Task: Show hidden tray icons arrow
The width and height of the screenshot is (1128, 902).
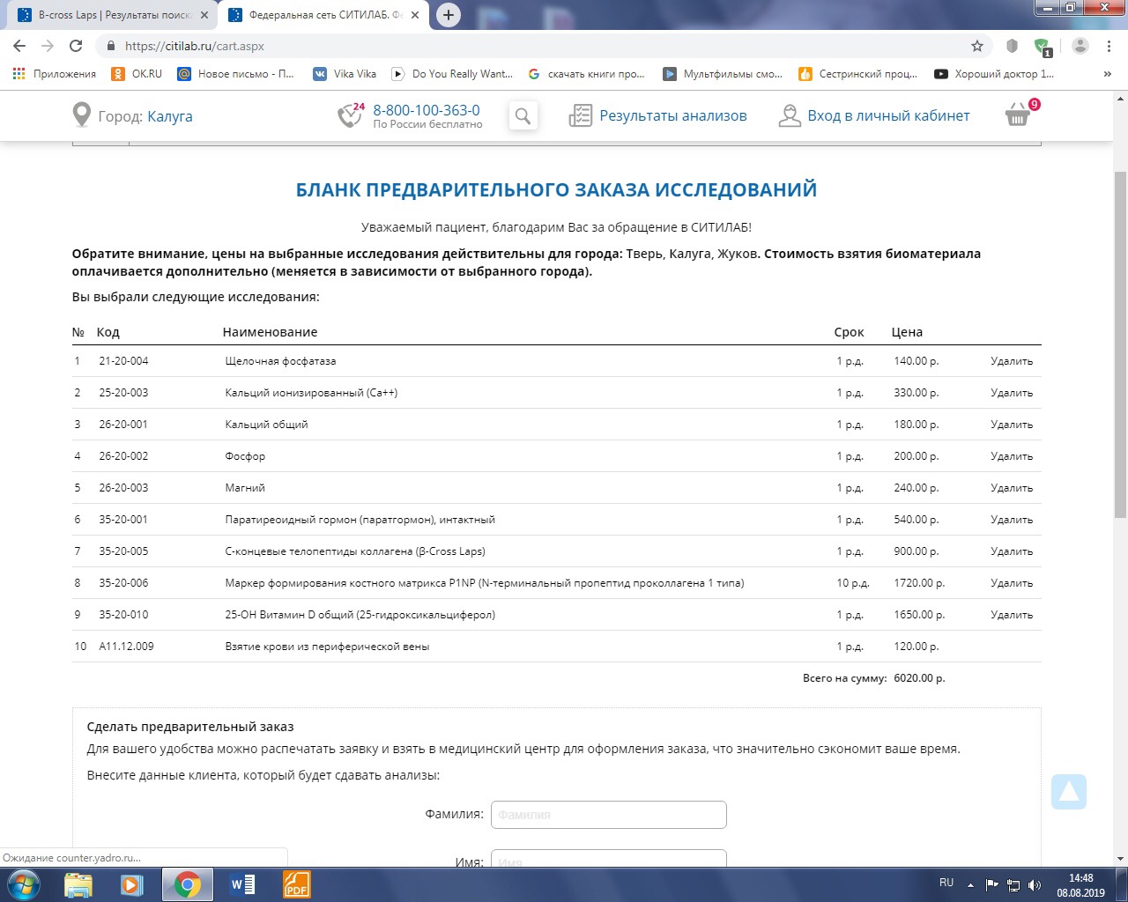Action: 970,885
